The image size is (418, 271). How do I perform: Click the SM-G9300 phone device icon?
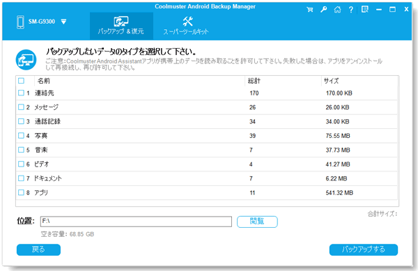click(20, 22)
